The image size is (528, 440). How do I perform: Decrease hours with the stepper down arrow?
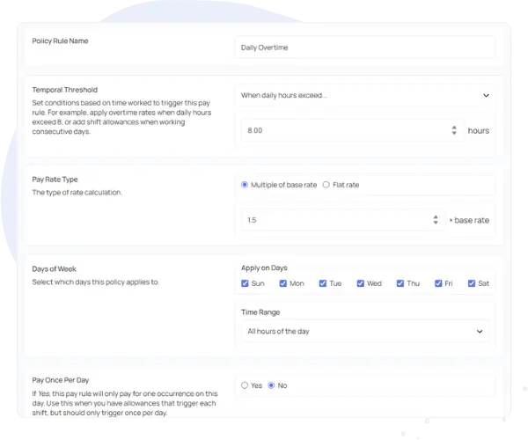click(x=454, y=133)
